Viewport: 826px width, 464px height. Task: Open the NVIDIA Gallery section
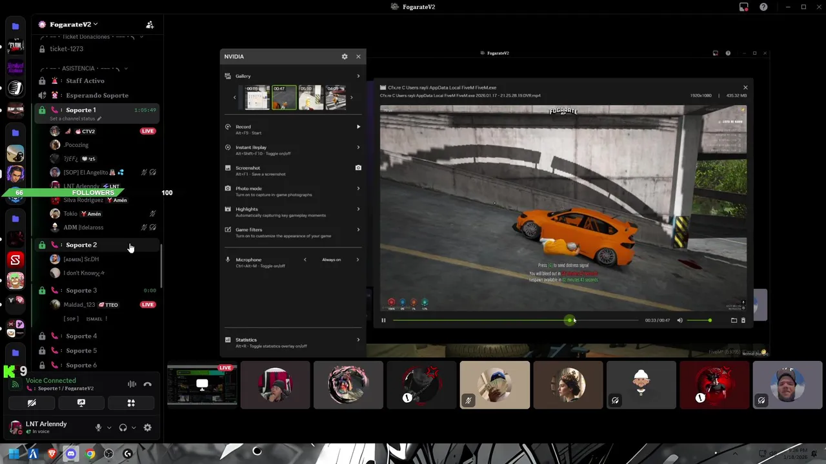tap(293, 76)
